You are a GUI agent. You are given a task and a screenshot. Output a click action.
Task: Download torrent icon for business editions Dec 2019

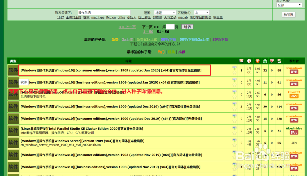pyautogui.click(x=234, y=104)
